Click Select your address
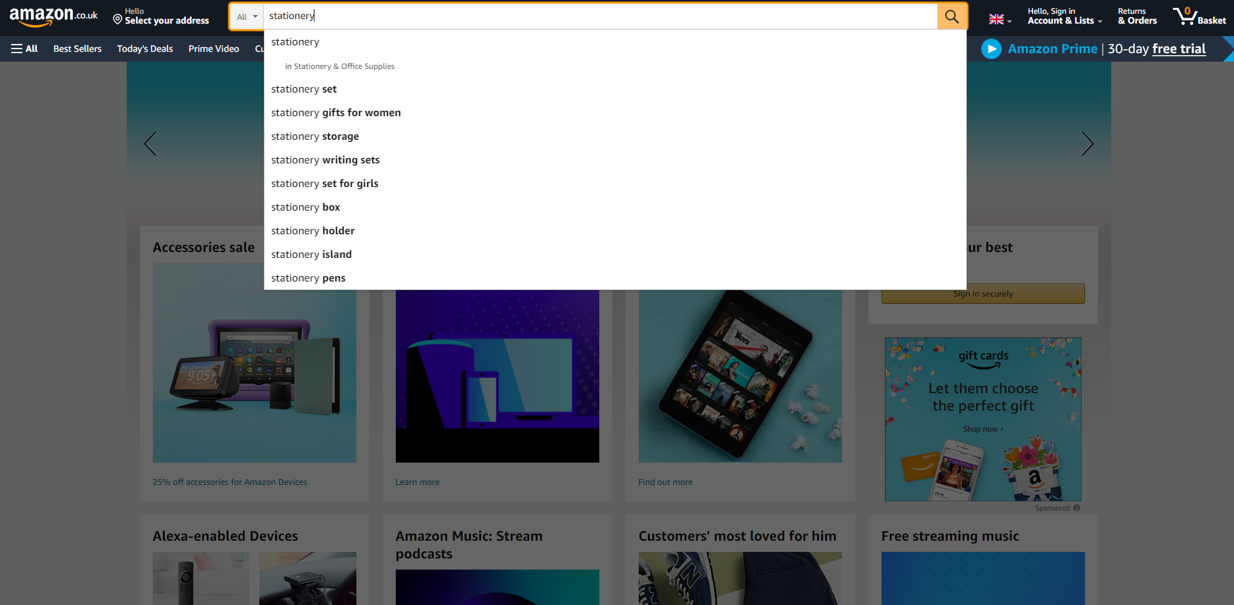 pos(161,16)
